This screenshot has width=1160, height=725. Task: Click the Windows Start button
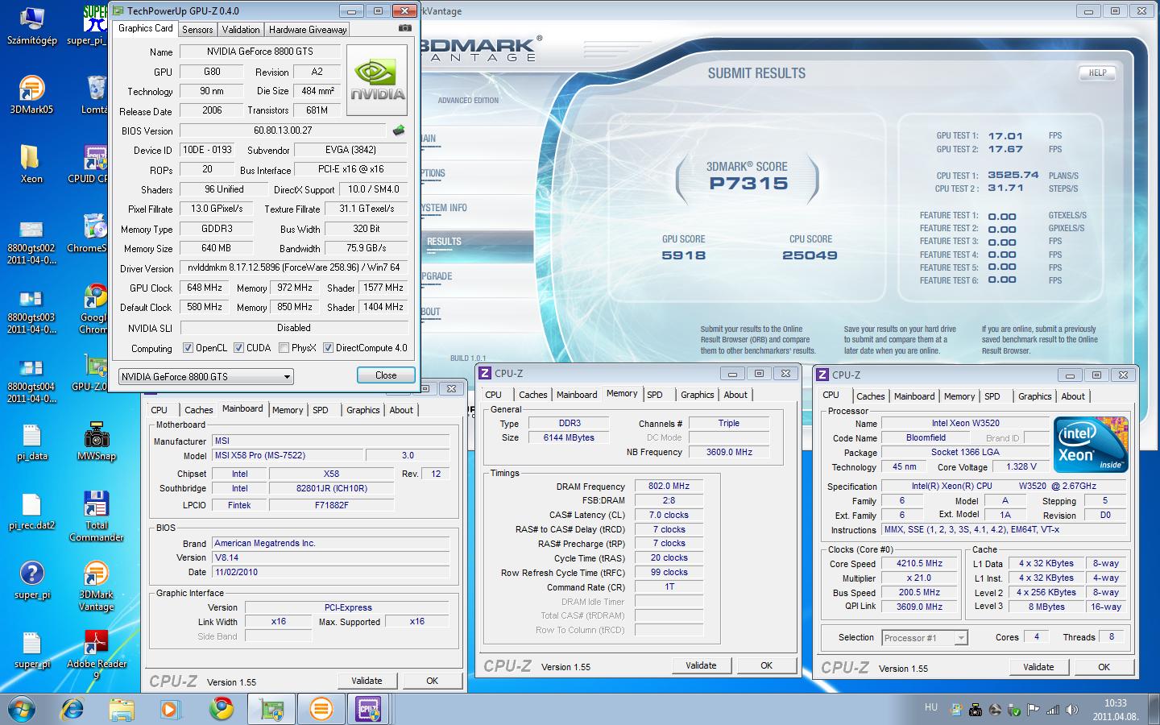(x=22, y=709)
